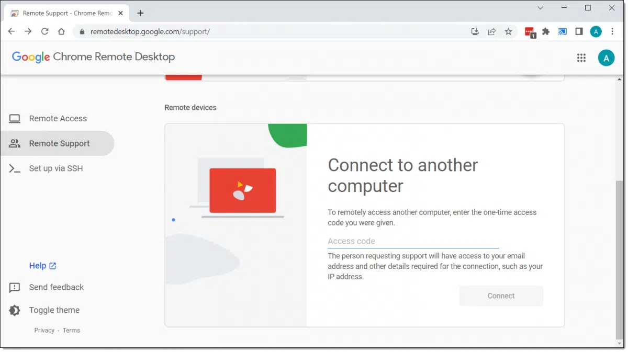Click Send feedback in sidebar

coord(56,287)
